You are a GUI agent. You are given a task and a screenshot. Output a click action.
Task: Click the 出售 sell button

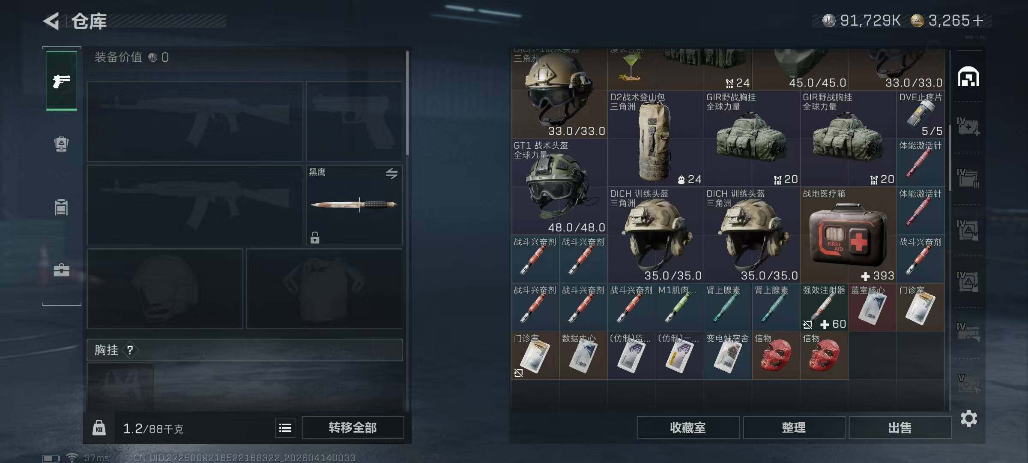pyautogui.click(x=899, y=427)
